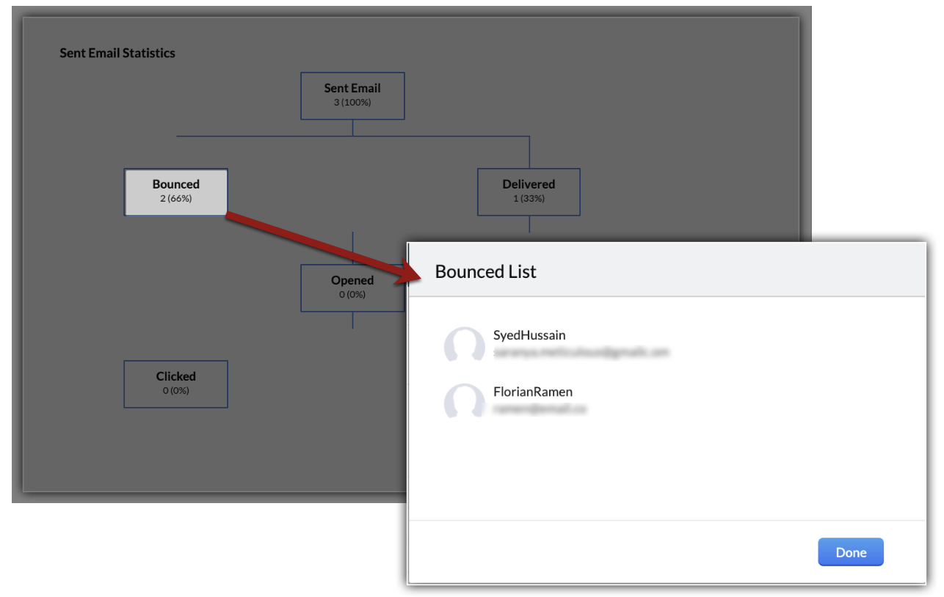Click the 0 (0%) count under Opened

point(352,295)
